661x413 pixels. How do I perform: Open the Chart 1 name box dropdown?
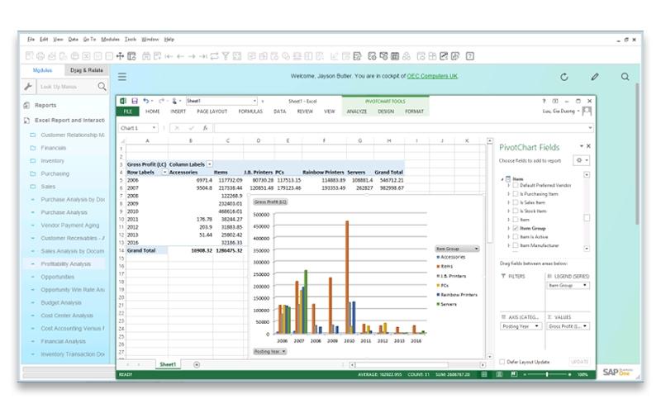[x=154, y=128]
